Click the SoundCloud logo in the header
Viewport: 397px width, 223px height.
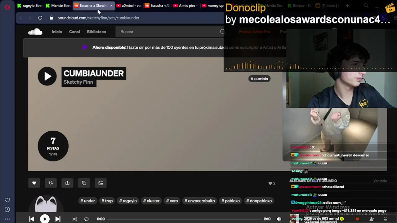pos(35,32)
